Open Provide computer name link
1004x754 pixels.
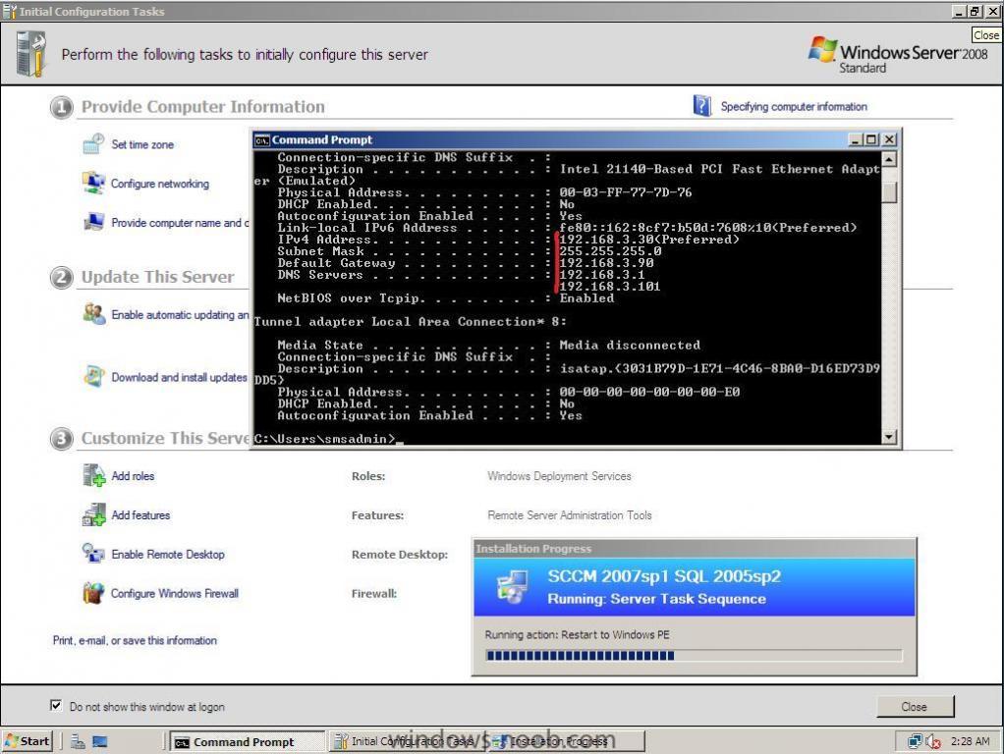[x=180, y=223]
